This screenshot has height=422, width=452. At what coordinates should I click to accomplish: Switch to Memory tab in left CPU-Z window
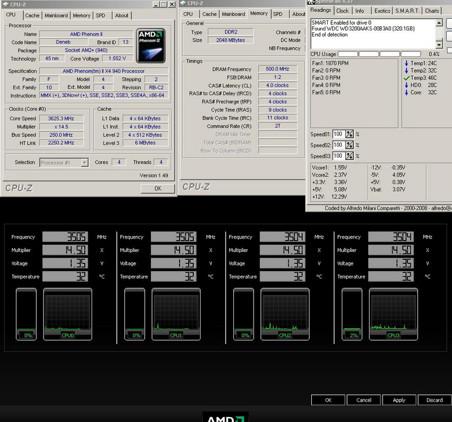pyautogui.click(x=81, y=16)
